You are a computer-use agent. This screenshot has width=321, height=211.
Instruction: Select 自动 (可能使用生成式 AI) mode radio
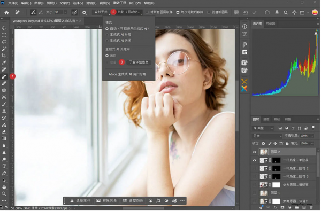click(107, 29)
